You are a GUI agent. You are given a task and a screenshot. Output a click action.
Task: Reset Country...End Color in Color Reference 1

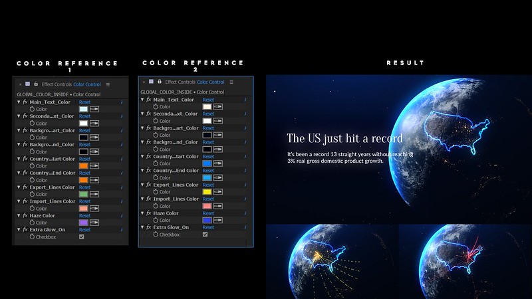tap(84, 173)
